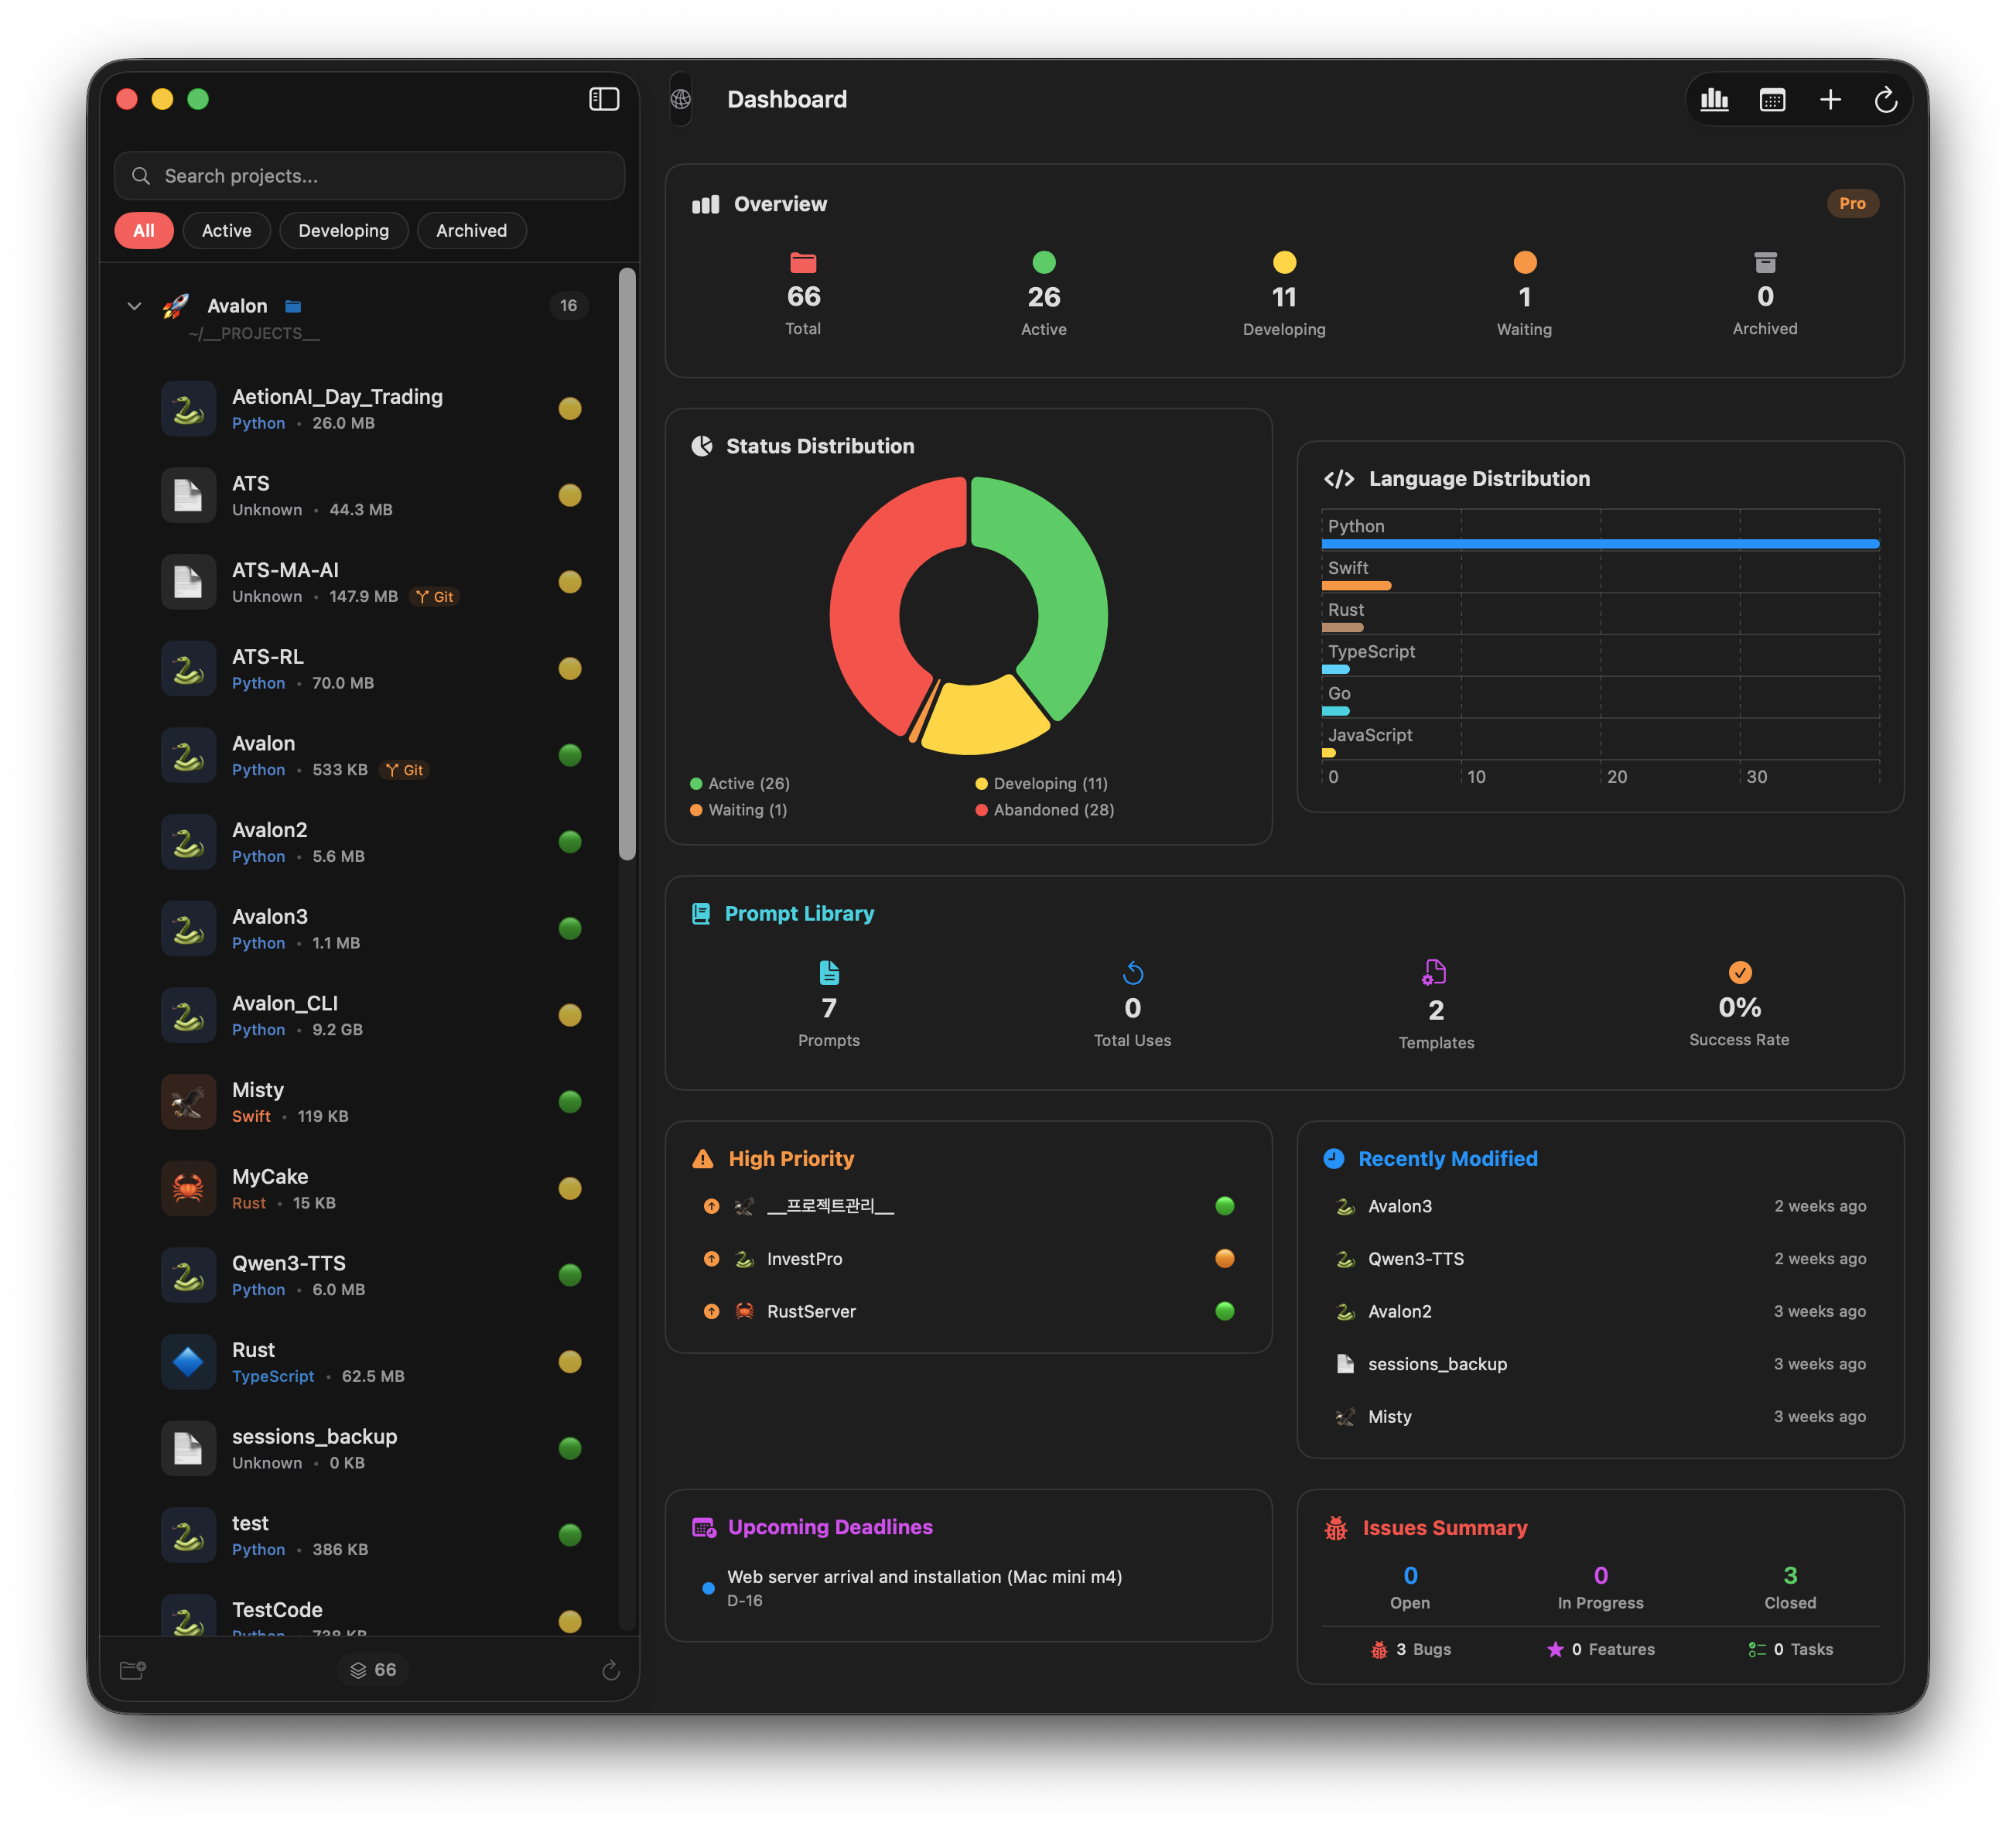Click the plus add project icon

coord(1830,99)
